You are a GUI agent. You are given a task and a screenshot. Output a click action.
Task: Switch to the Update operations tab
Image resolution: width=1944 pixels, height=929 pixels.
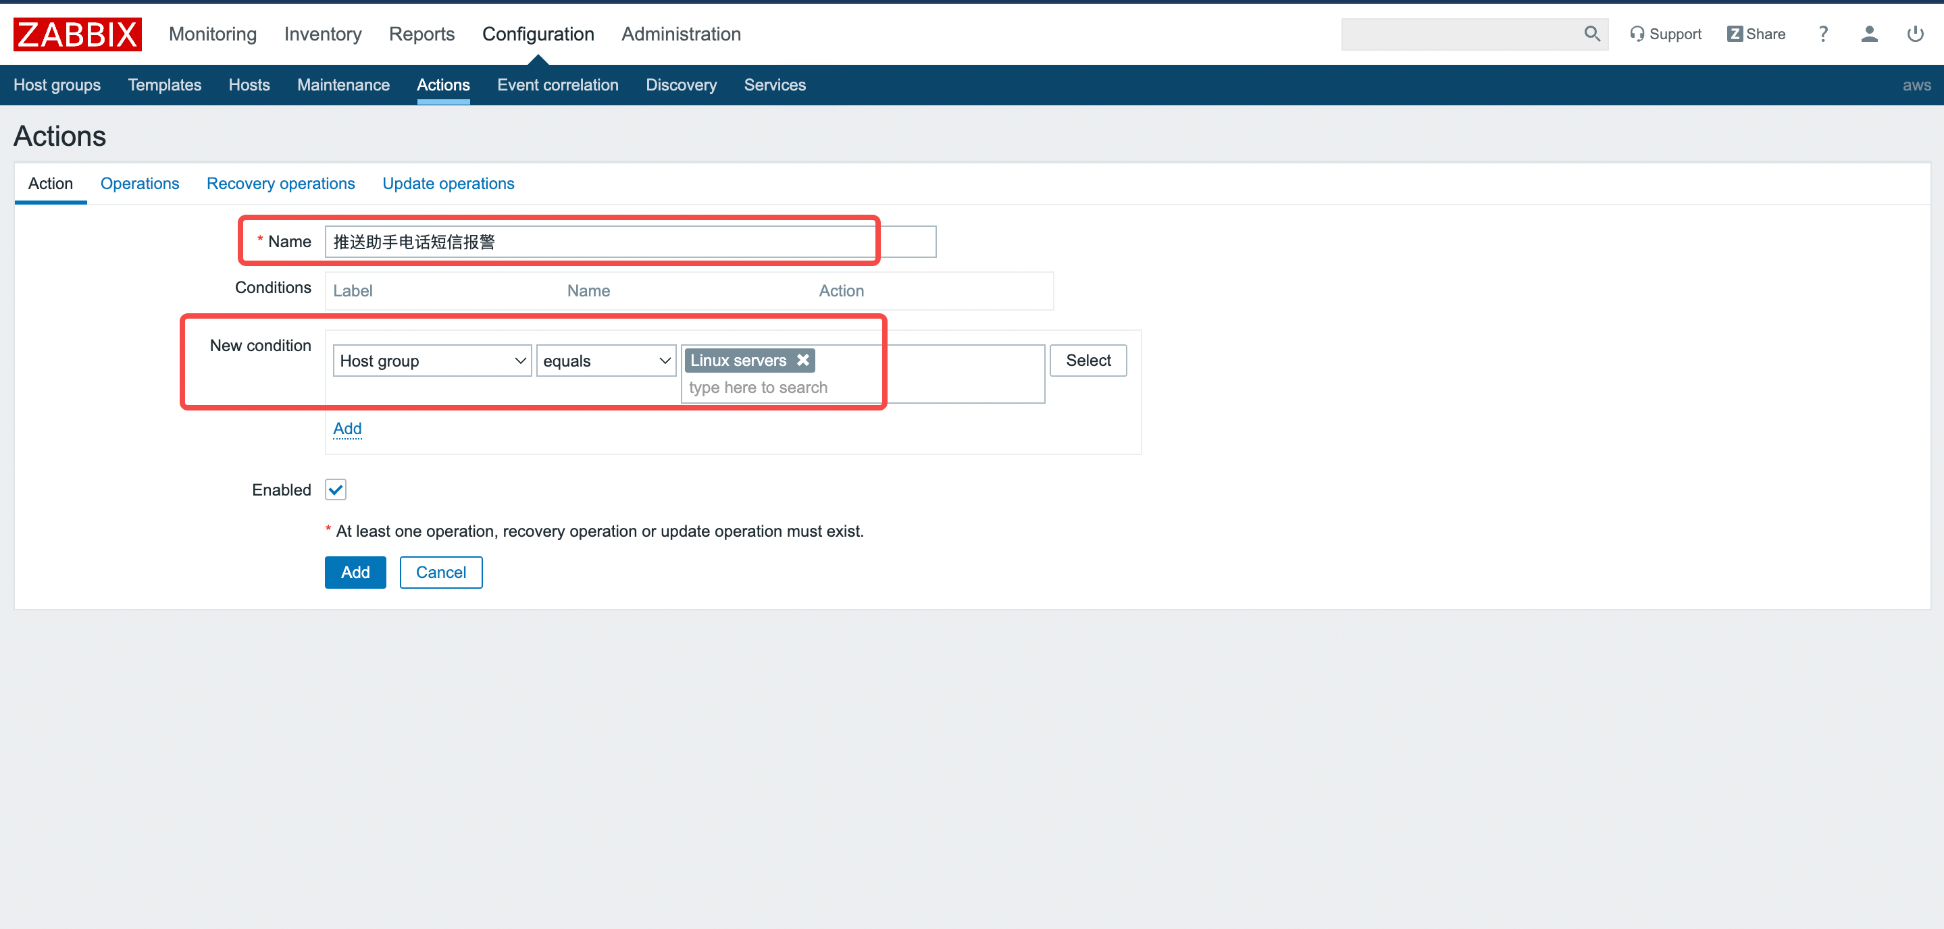coord(449,184)
